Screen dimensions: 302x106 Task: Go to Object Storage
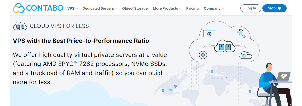135,8
